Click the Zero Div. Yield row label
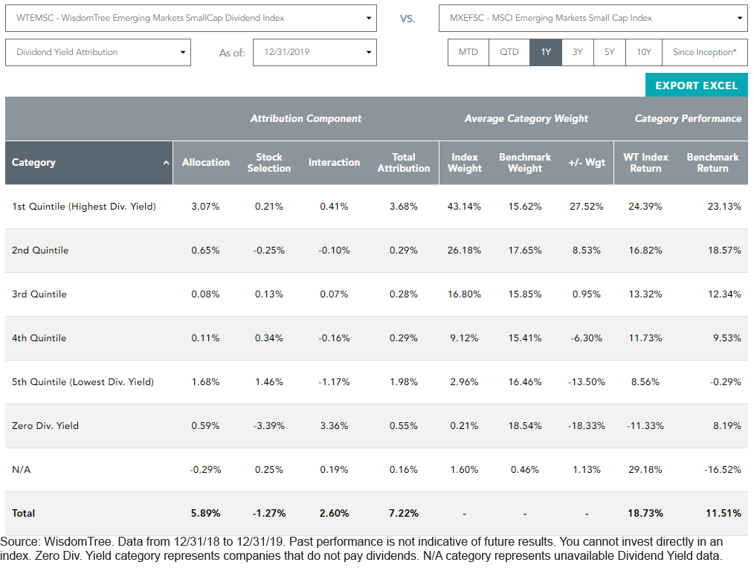754x571 pixels. click(45, 426)
